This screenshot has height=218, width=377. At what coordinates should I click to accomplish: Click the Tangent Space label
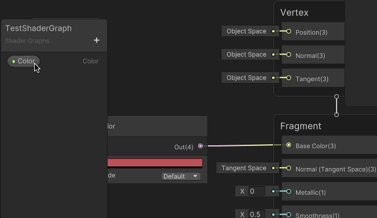(x=244, y=168)
